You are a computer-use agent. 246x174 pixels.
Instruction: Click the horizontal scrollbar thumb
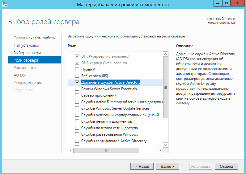click(x=106, y=150)
